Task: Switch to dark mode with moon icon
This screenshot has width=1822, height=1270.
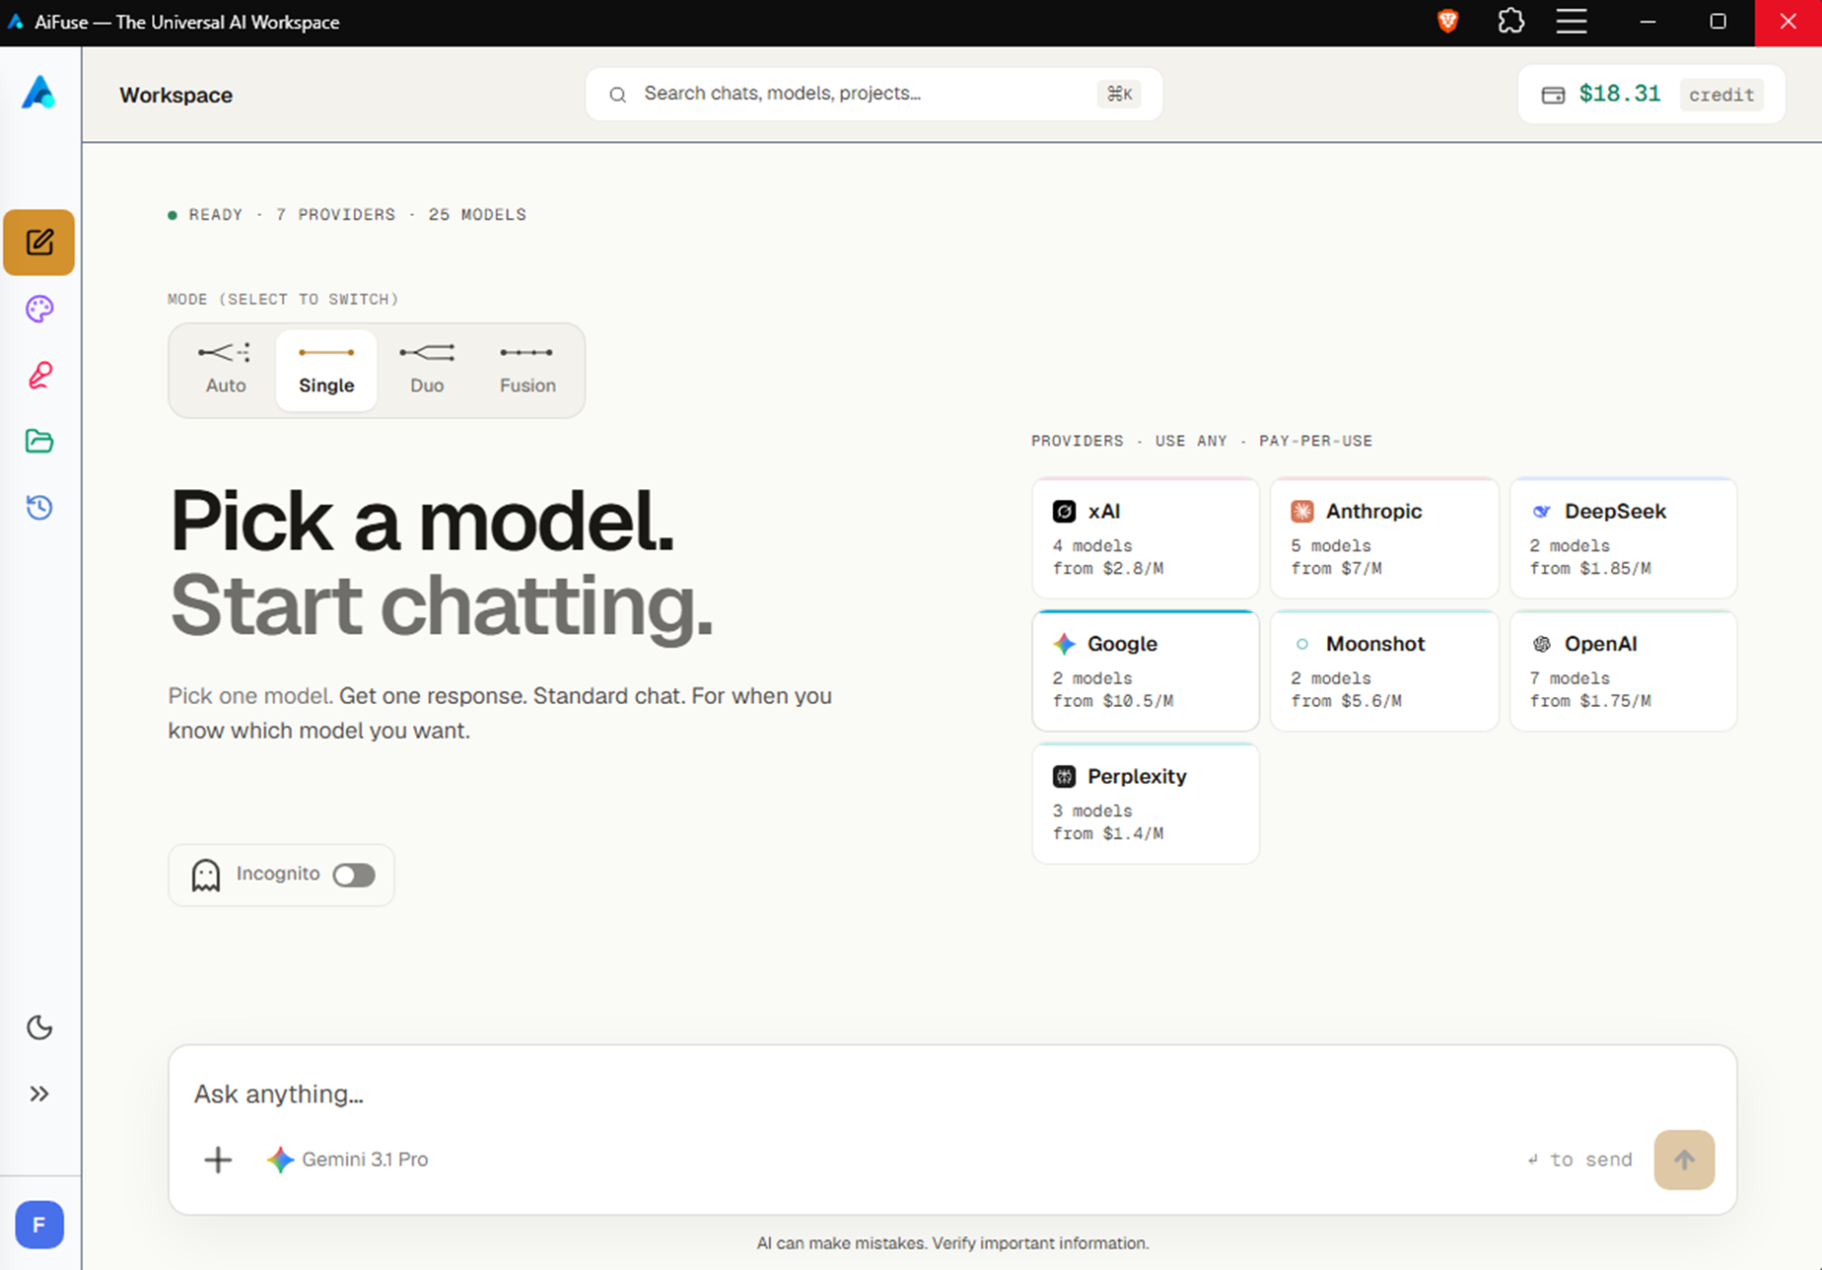Action: (39, 1027)
